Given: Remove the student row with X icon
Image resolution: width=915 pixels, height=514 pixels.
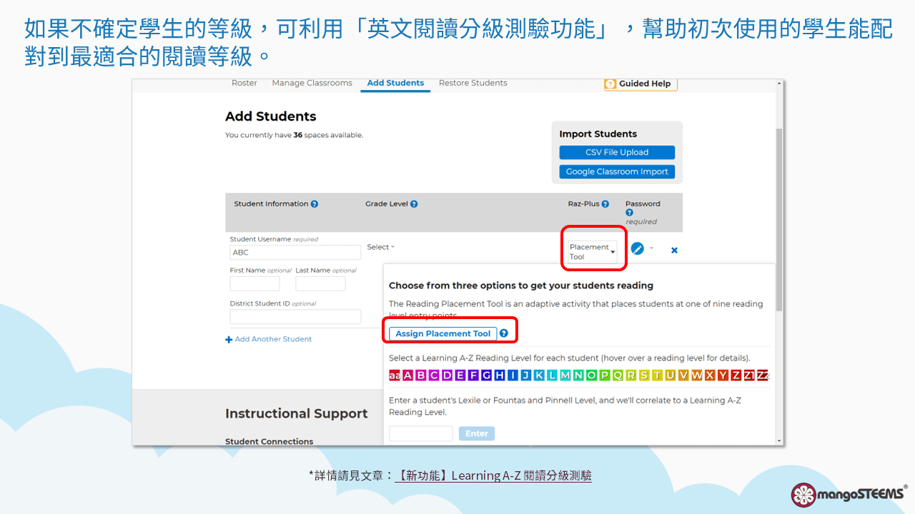Looking at the screenshot, I should pos(674,251).
